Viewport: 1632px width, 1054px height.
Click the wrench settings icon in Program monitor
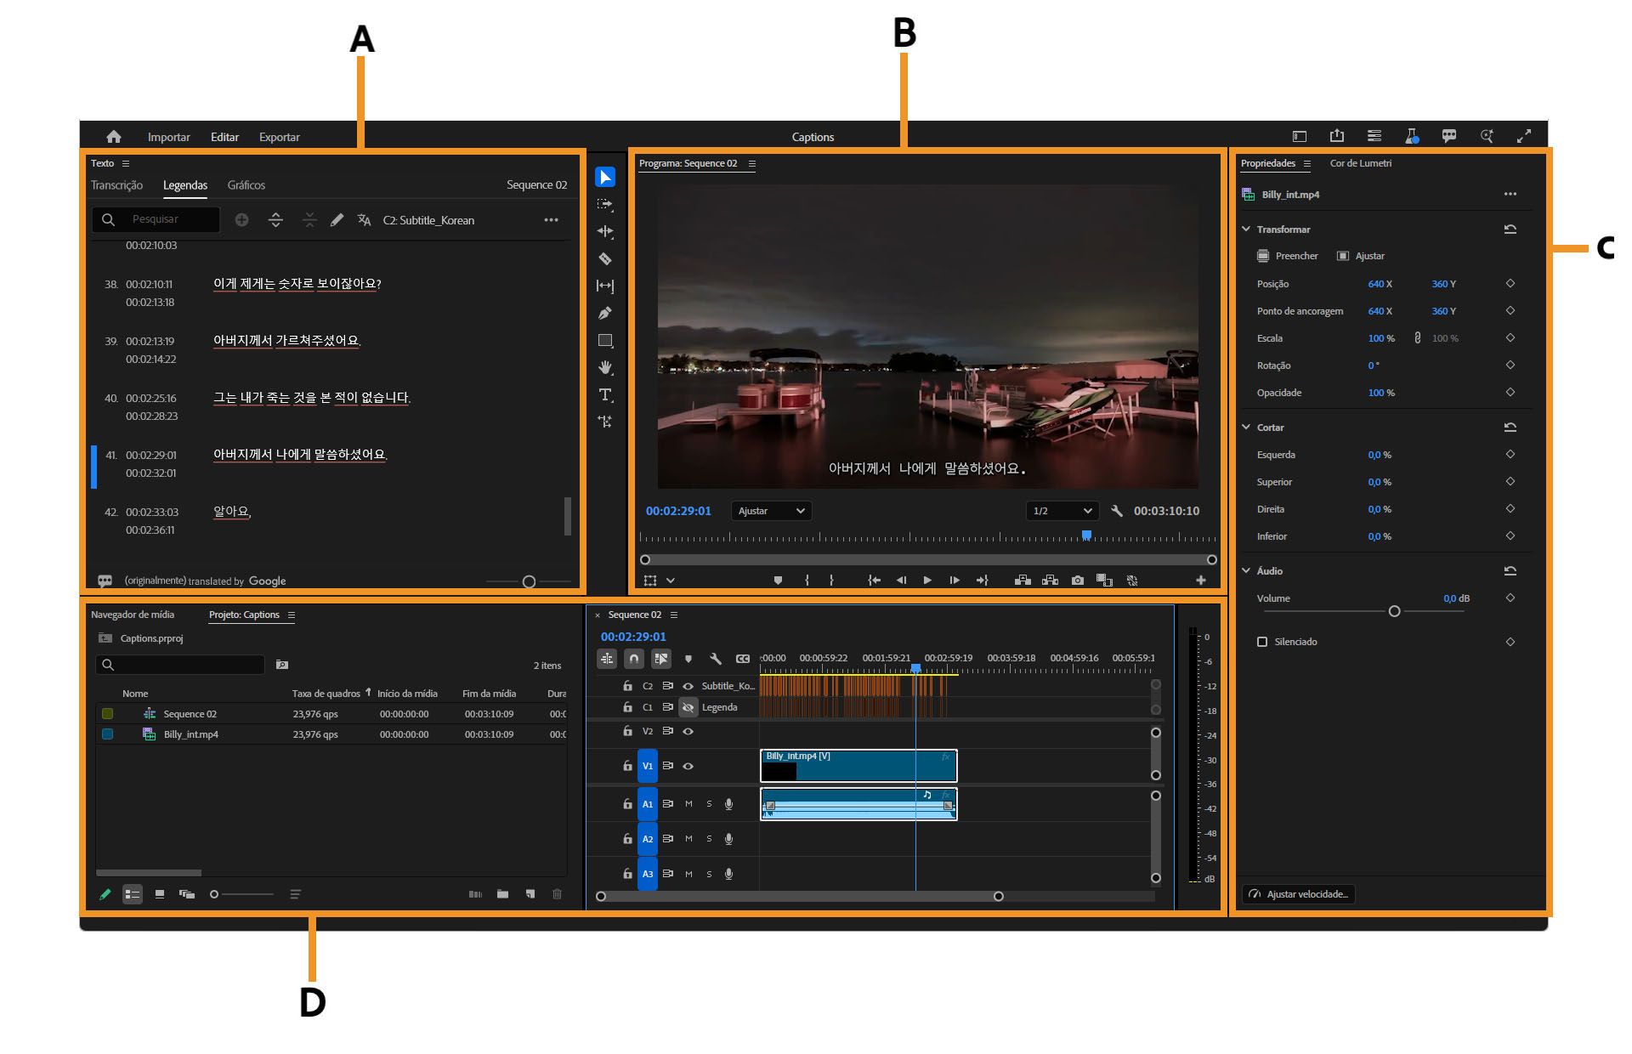pos(1117,511)
